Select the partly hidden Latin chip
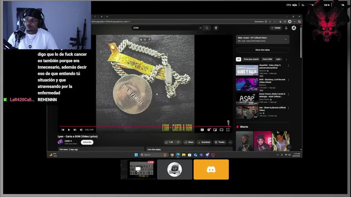351x197 pixels. [279, 59]
